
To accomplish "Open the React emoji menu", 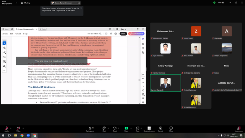I will 115,129.
